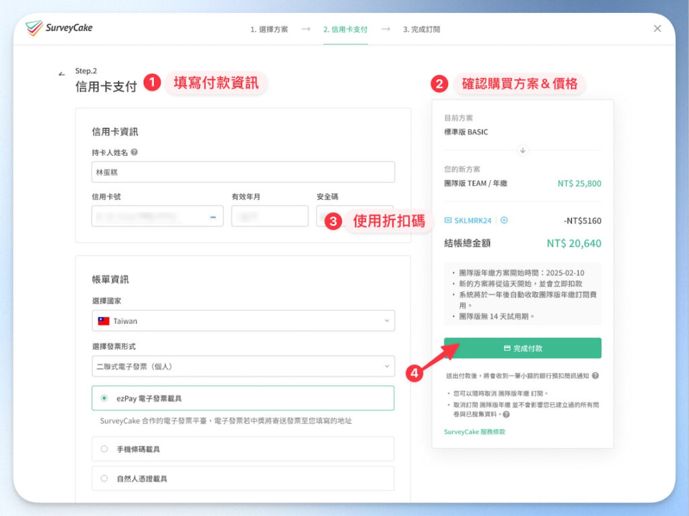Go back using the arrow beside Step.2
The height and width of the screenshot is (516, 689).
tap(61, 73)
